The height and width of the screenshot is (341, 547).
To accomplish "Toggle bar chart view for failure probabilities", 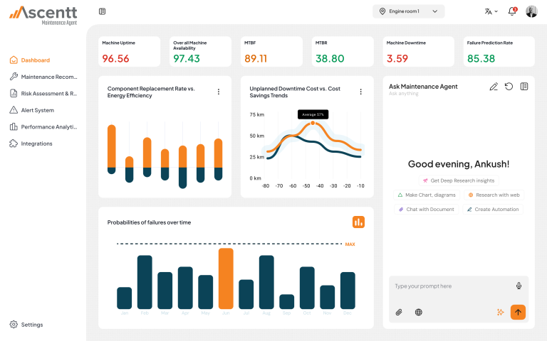I will tap(358, 222).
